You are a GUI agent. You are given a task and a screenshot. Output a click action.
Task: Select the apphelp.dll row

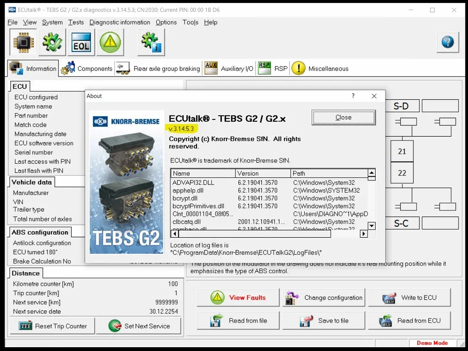tap(270, 190)
